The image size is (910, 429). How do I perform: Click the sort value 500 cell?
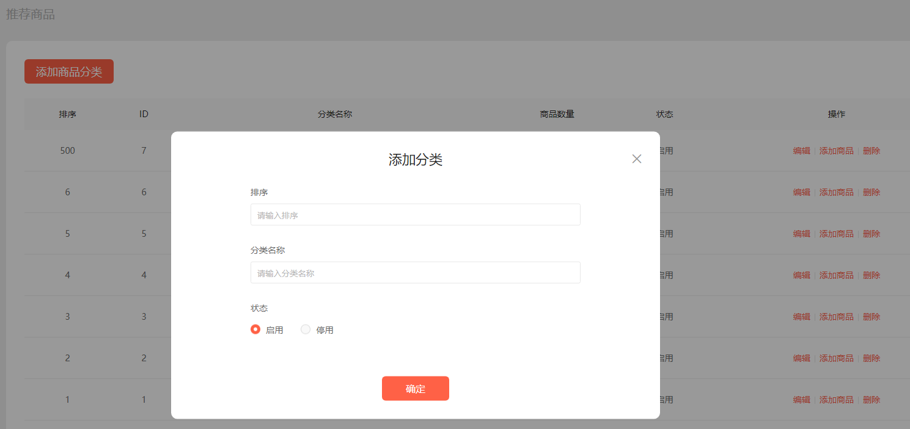tap(68, 151)
